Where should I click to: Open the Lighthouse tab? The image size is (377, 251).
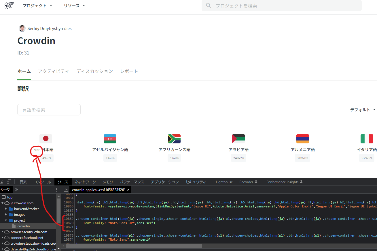coord(224,182)
